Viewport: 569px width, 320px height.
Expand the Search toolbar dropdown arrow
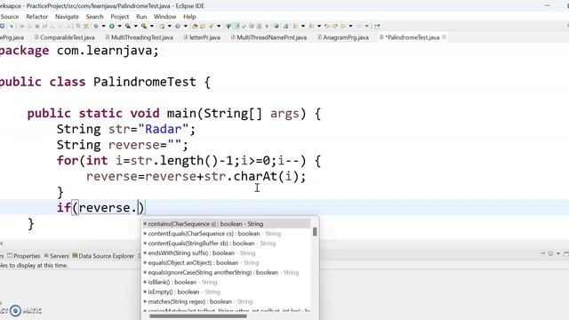coord(219,26)
